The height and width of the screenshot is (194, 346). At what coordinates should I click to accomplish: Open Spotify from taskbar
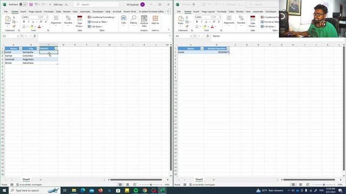[x=136, y=190]
